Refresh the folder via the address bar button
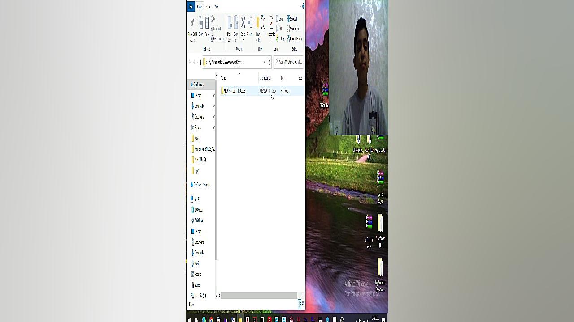574x322 pixels. (269, 62)
